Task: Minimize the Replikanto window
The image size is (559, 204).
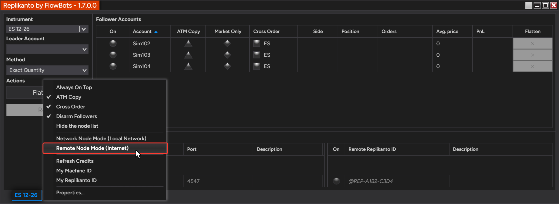Action: tap(537, 5)
